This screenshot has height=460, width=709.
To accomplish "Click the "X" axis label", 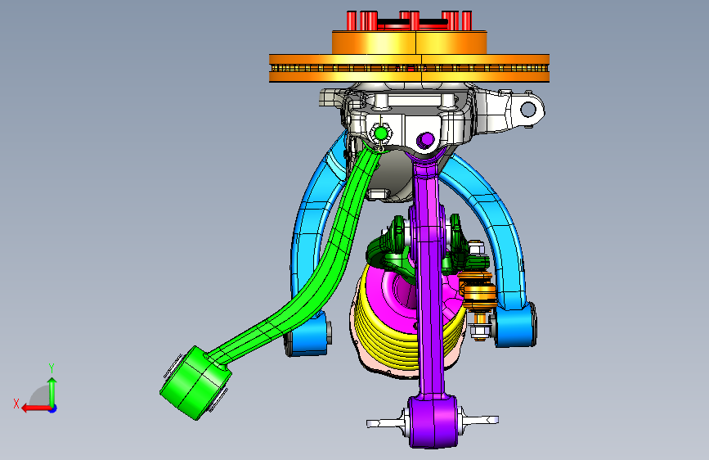I will point(16,404).
